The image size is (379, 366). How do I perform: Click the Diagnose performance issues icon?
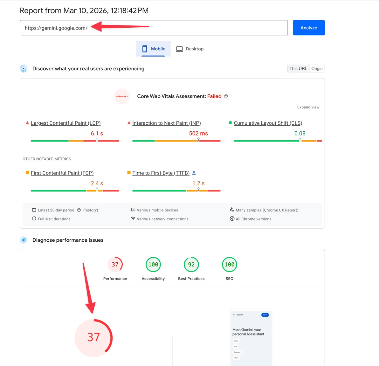pos(24,240)
